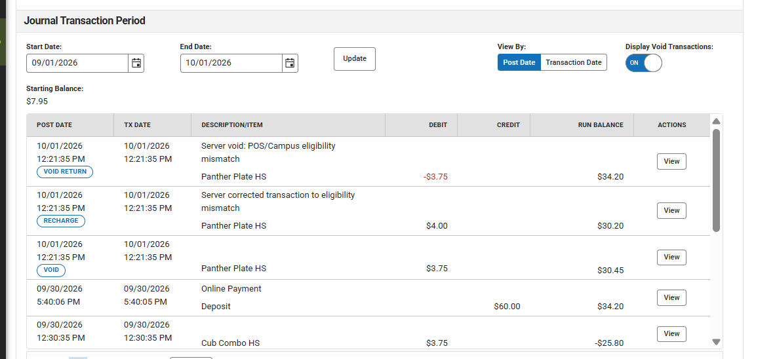775x359 pixels.
Task: Click the Update button
Action: click(x=354, y=59)
